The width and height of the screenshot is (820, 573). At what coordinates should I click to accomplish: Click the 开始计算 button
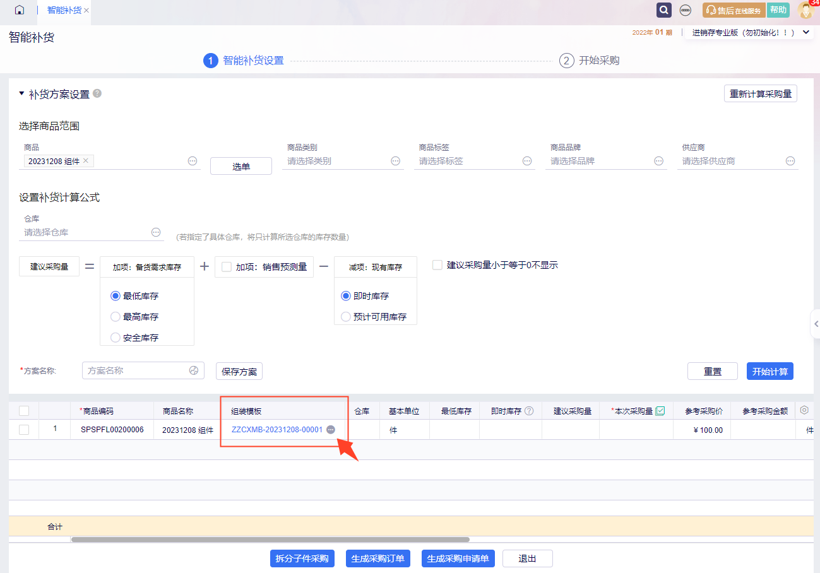coord(770,371)
